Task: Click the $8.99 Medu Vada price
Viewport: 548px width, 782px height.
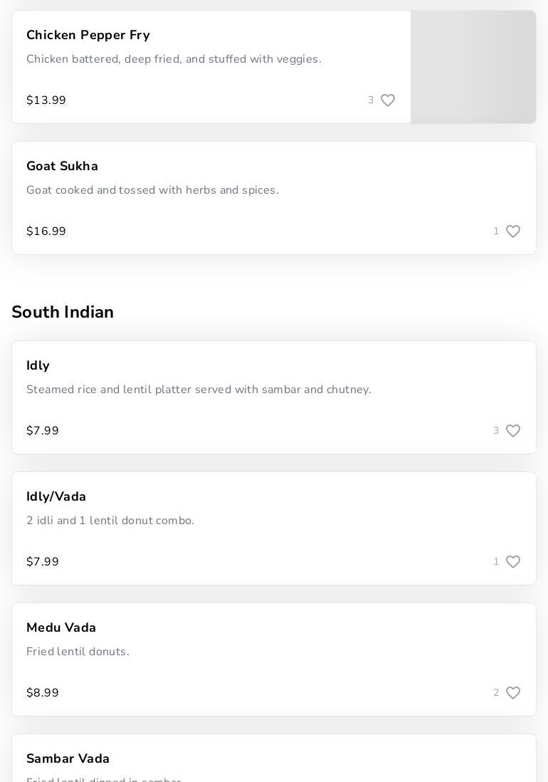Action: pyautogui.click(x=43, y=693)
